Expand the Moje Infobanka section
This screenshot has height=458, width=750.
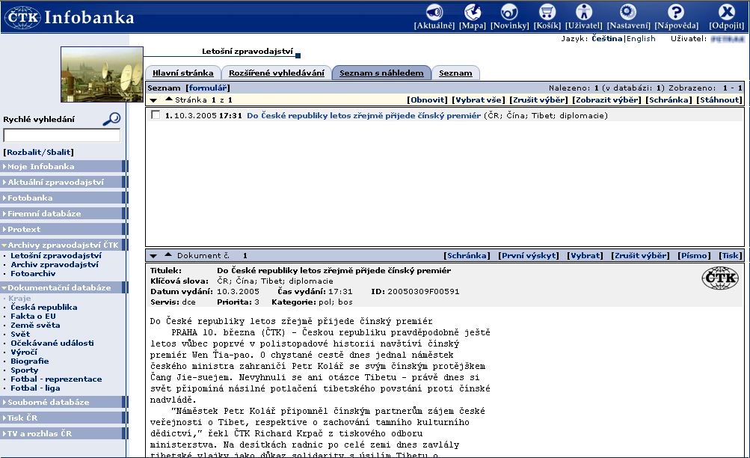point(41,166)
